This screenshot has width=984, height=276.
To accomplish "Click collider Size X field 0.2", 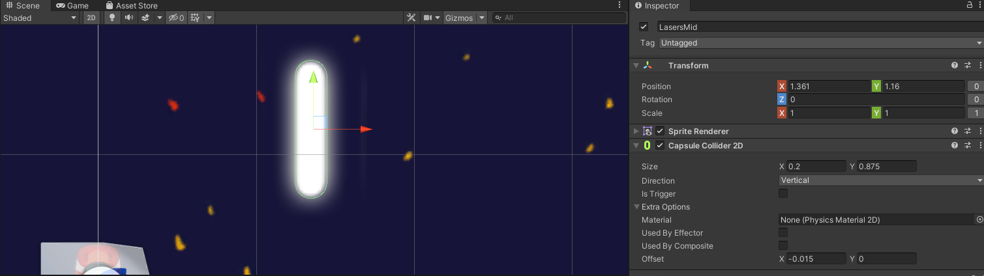I will (x=816, y=167).
